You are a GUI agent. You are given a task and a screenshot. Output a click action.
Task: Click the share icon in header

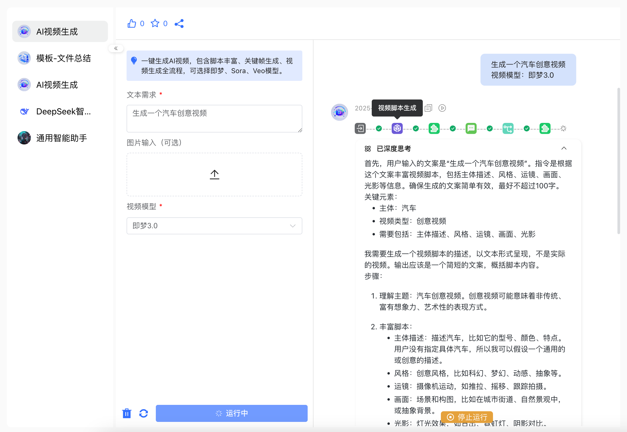tap(179, 24)
